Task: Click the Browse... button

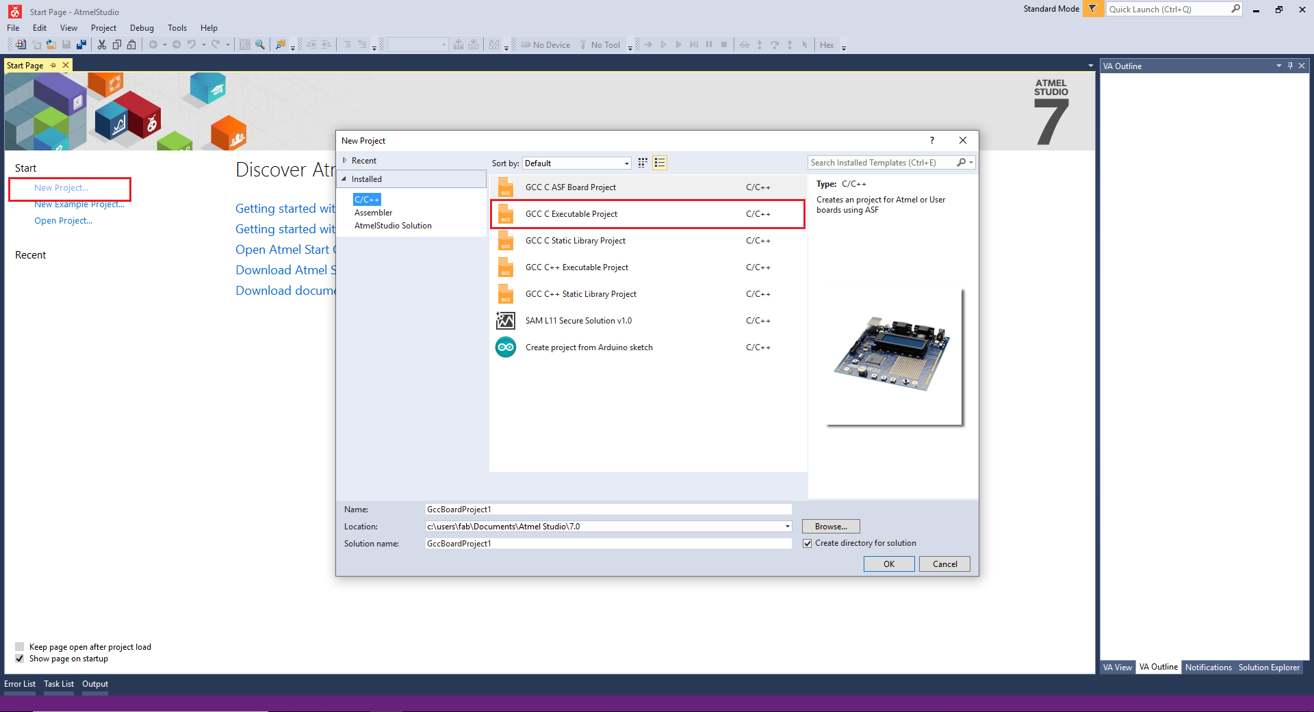Action: 831,527
